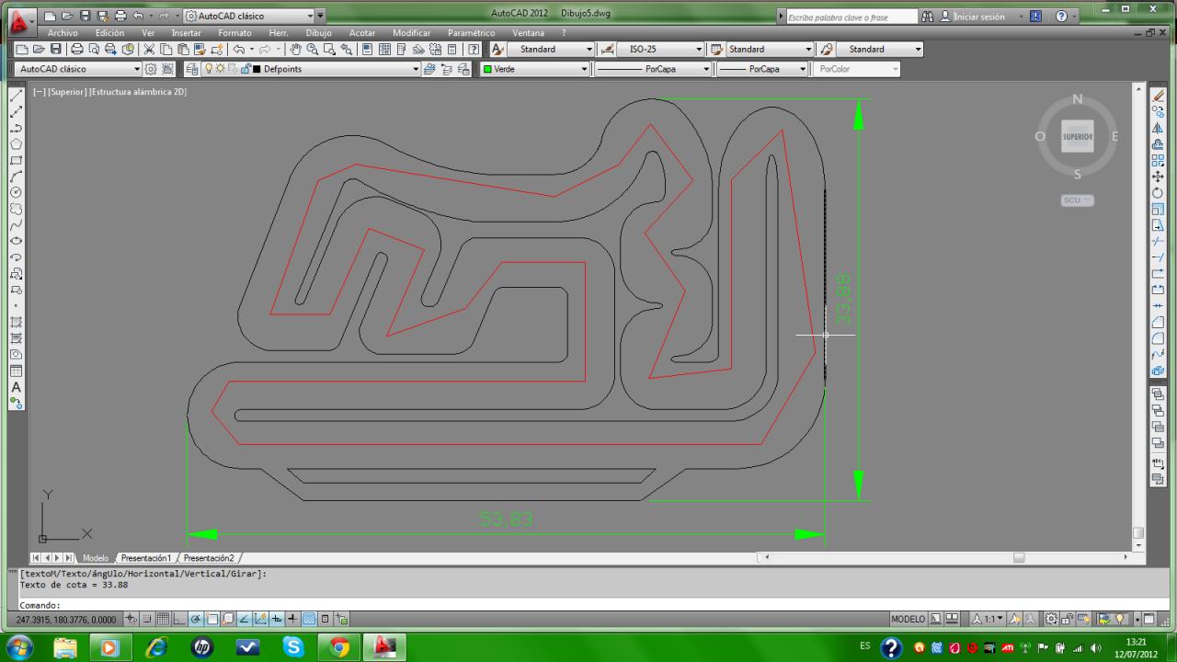Click the horizontal scrollbar thumb
The width and height of the screenshot is (1177, 662).
(x=1018, y=557)
